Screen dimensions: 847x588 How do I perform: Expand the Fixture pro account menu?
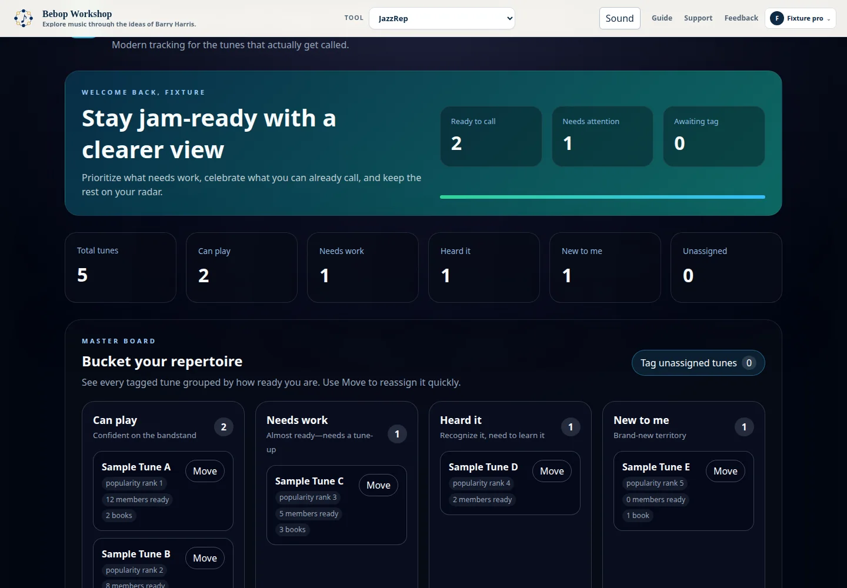[800, 18]
